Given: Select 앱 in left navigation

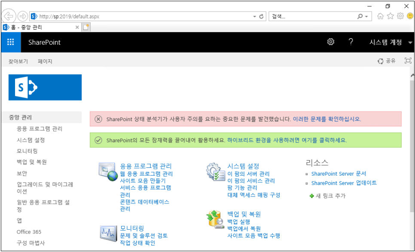Looking at the screenshot, I should (x=19, y=221).
